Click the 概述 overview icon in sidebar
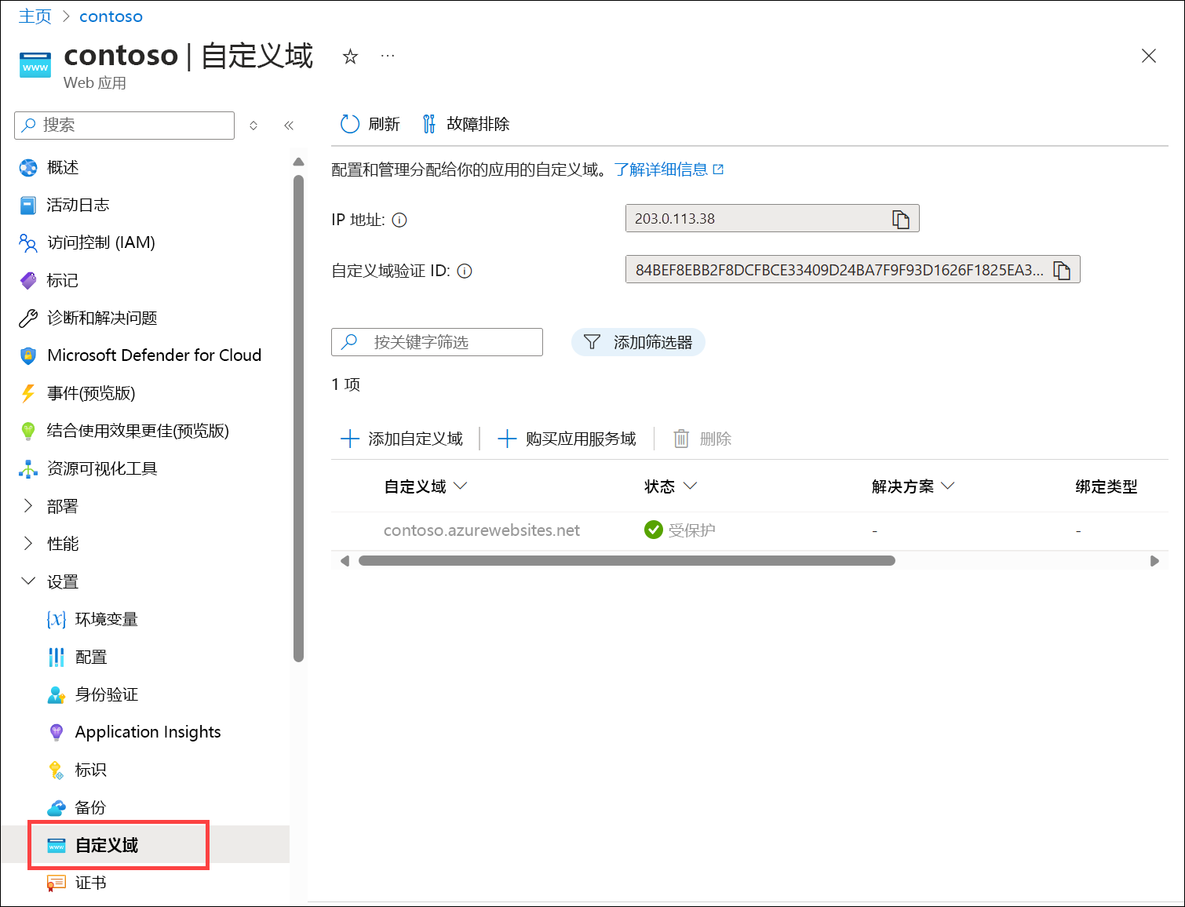The image size is (1185, 907). point(28,167)
